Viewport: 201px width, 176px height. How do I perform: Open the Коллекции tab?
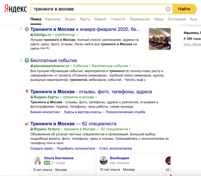point(177,19)
